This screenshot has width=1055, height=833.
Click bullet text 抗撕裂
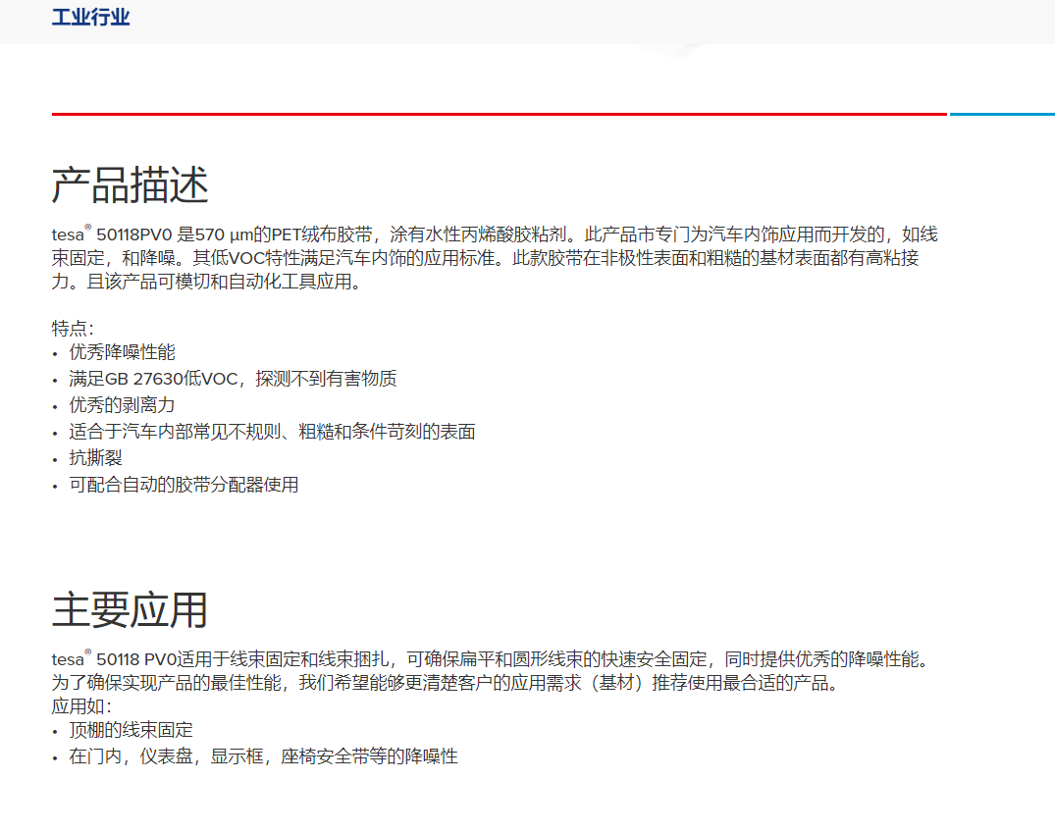coord(95,457)
